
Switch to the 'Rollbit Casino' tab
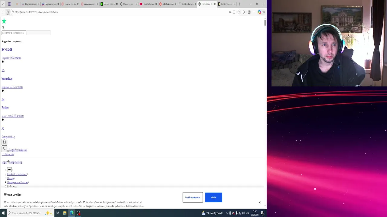point(226,4)
